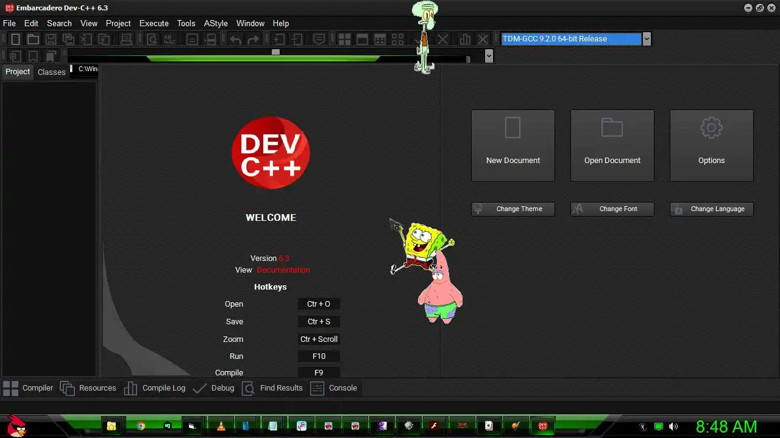Click the Profile analysis chart icon

pyautogui.click(x=465, y=40)
